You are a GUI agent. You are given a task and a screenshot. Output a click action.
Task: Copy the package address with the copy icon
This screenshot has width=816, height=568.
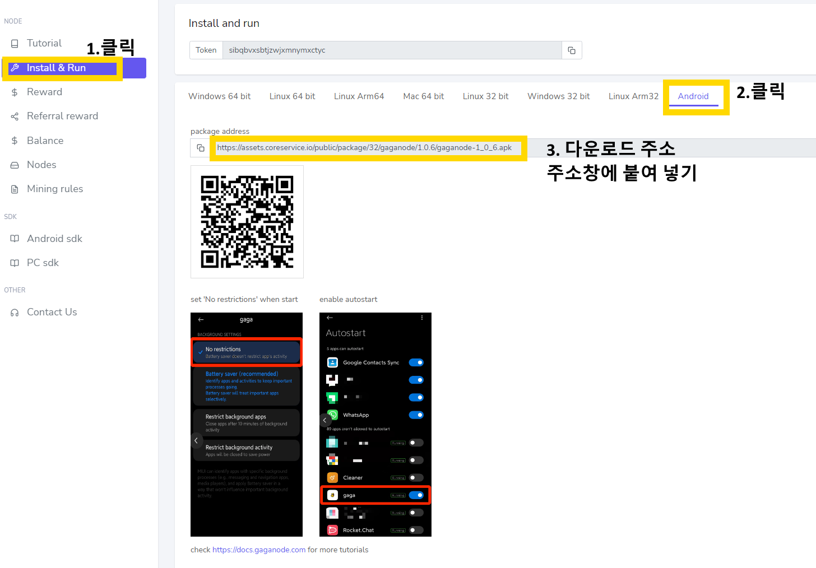[200, 148]
